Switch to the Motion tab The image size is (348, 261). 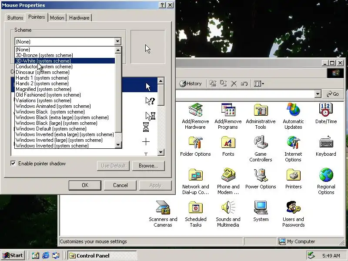coord(57,18)
